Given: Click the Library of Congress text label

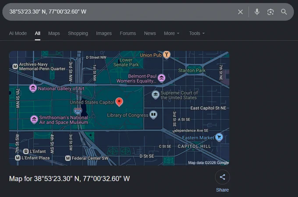Looking at the screenshot, I should (x=128, y=115).
